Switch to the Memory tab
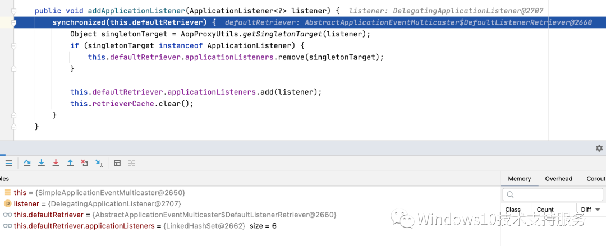The width and height of the screenshot is (606, 246). (519, 178)
